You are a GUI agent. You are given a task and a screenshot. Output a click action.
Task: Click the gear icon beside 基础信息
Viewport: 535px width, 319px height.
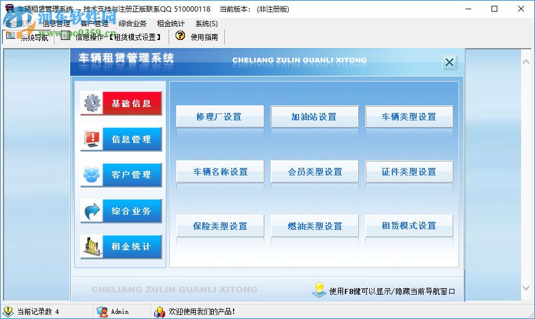(x=92, y=103)
